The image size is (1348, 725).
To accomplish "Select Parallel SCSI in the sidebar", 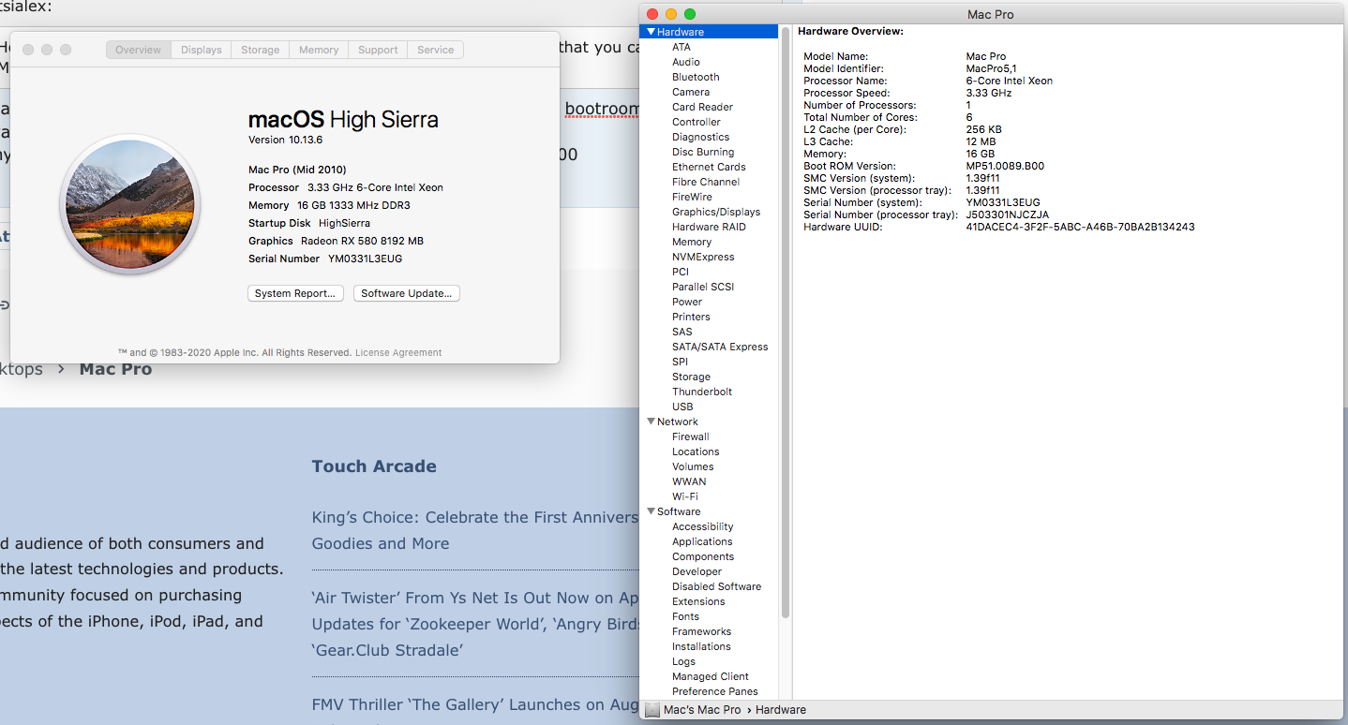I will 703,287.
